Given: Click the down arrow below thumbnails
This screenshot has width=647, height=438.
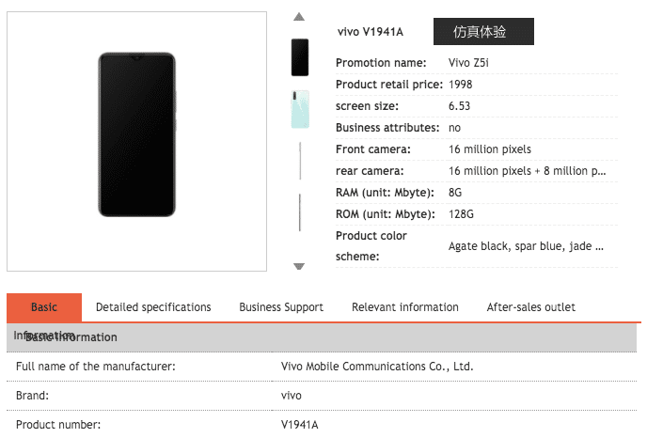Looking at the screenshot, I should (x=299, y=266).
